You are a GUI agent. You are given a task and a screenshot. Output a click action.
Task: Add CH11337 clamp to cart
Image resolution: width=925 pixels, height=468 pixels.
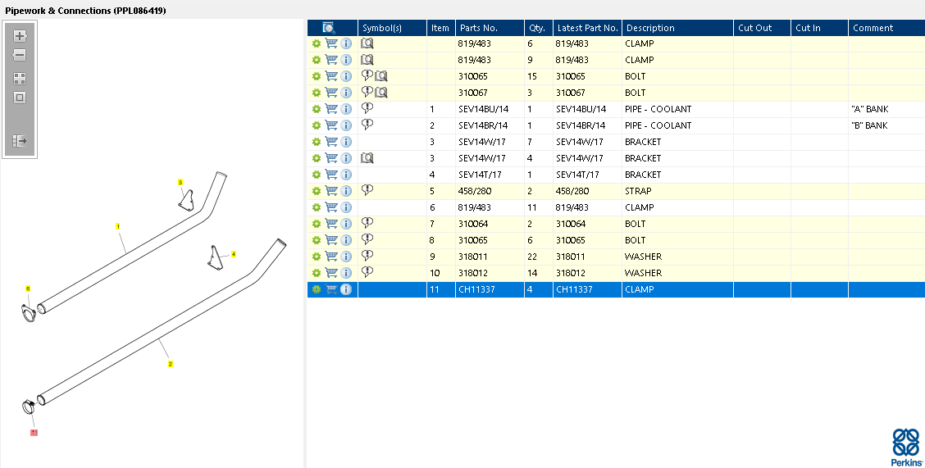tap(331, 289)
